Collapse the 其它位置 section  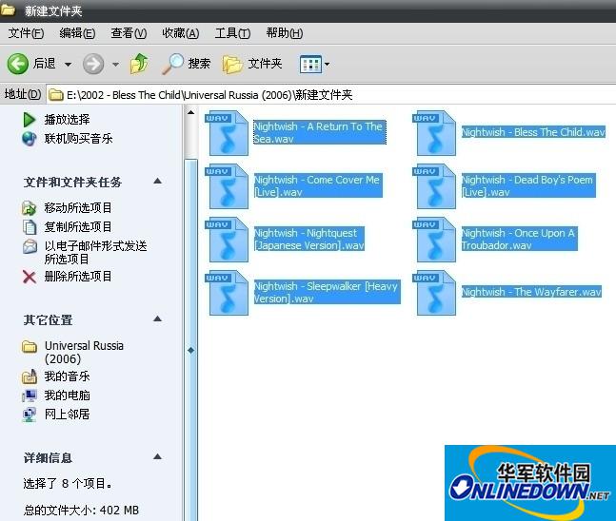tap(157, 318)
